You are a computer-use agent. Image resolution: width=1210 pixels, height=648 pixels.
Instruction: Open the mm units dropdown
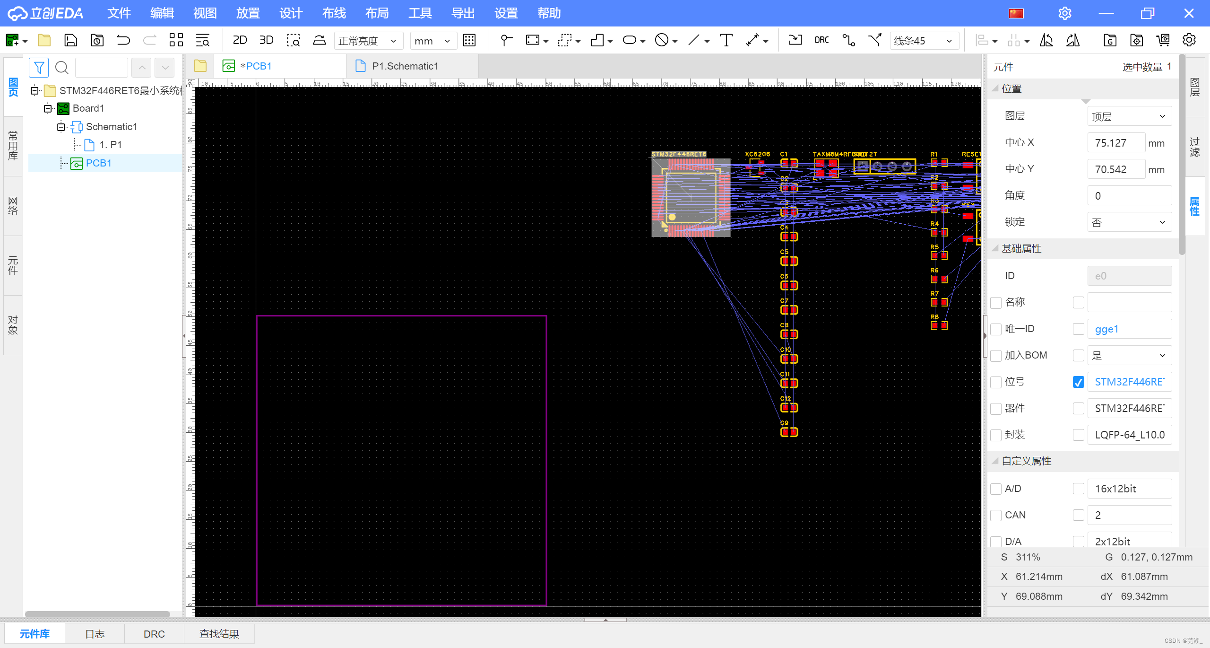tap(432, 41)
